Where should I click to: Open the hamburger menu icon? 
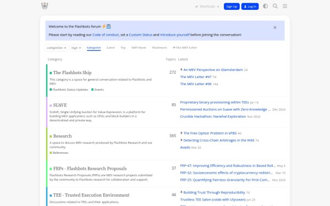pyautogui.click(x=285, y=6)
